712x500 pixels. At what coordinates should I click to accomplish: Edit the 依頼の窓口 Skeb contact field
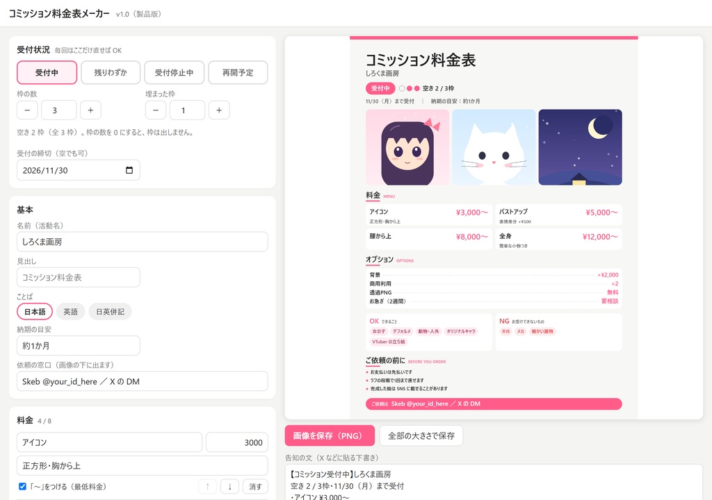tap(142, 381)
